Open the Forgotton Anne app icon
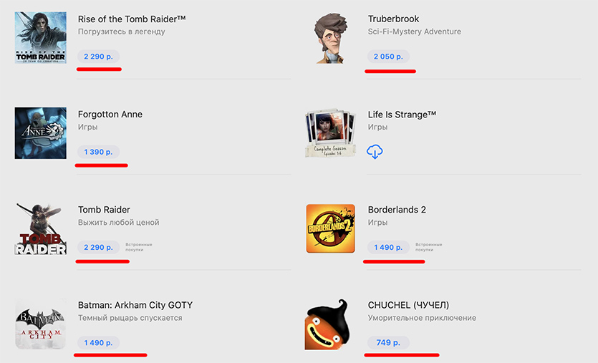598x363 pixels. click(40, 132)
